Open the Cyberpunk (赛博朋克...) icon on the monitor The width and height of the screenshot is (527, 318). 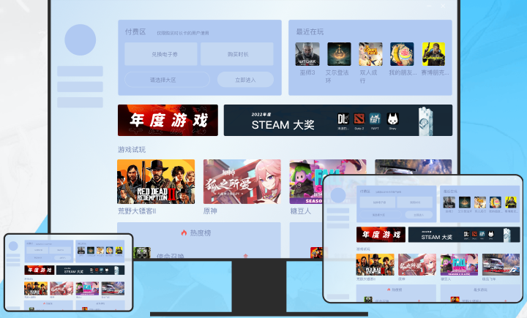(433, 54)
